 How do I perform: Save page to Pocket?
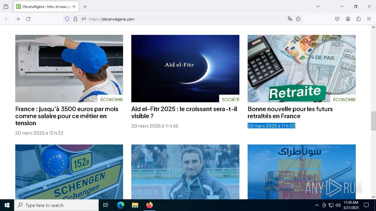tap(337, 19)
